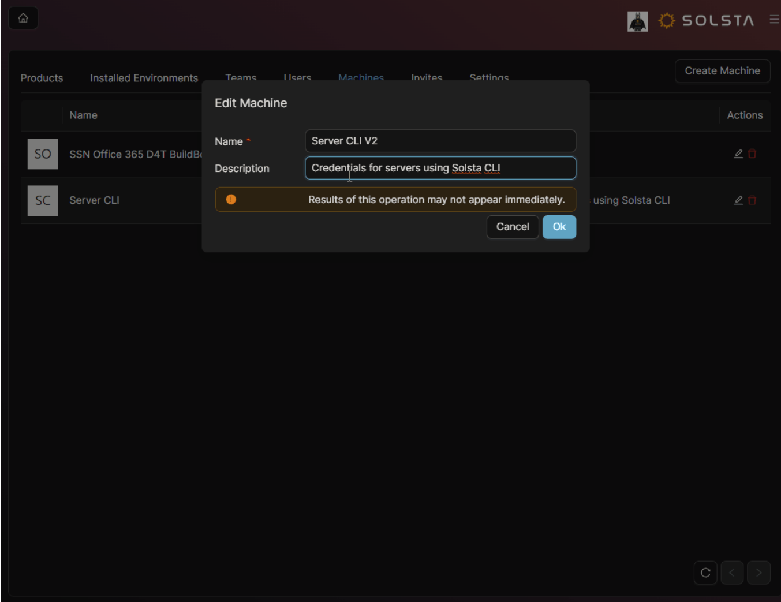
Task: Cancel the Edit Machine dialog
Action: pos(513,227)
